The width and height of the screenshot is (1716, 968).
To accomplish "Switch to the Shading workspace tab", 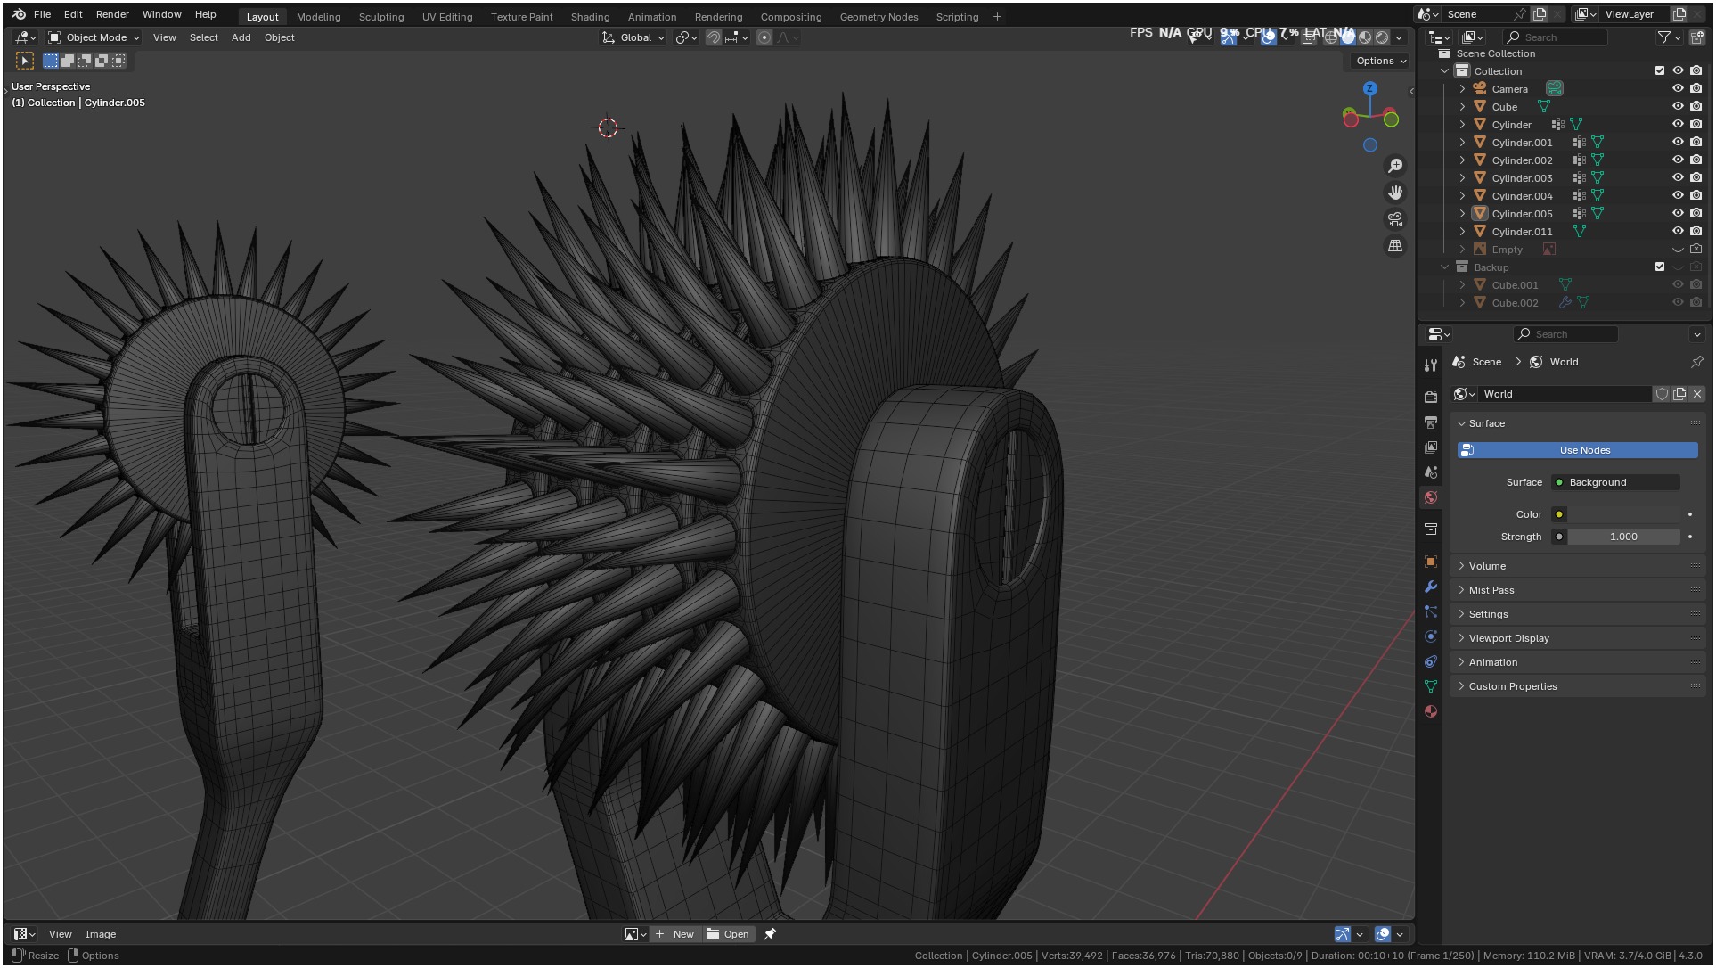I will point(590,17).
